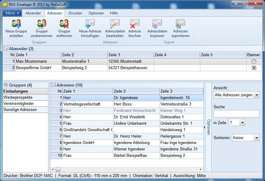Click the Suche input field
265x181 pixels.
pyautogui.click(x=236, y=114)
